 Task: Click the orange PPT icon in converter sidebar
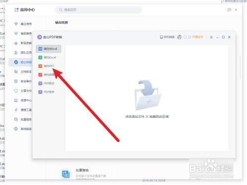pyautogui.click(x=40, y=66)
